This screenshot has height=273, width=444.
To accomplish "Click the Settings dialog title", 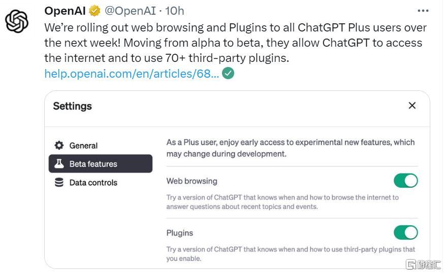I will [x=73, y=106].
